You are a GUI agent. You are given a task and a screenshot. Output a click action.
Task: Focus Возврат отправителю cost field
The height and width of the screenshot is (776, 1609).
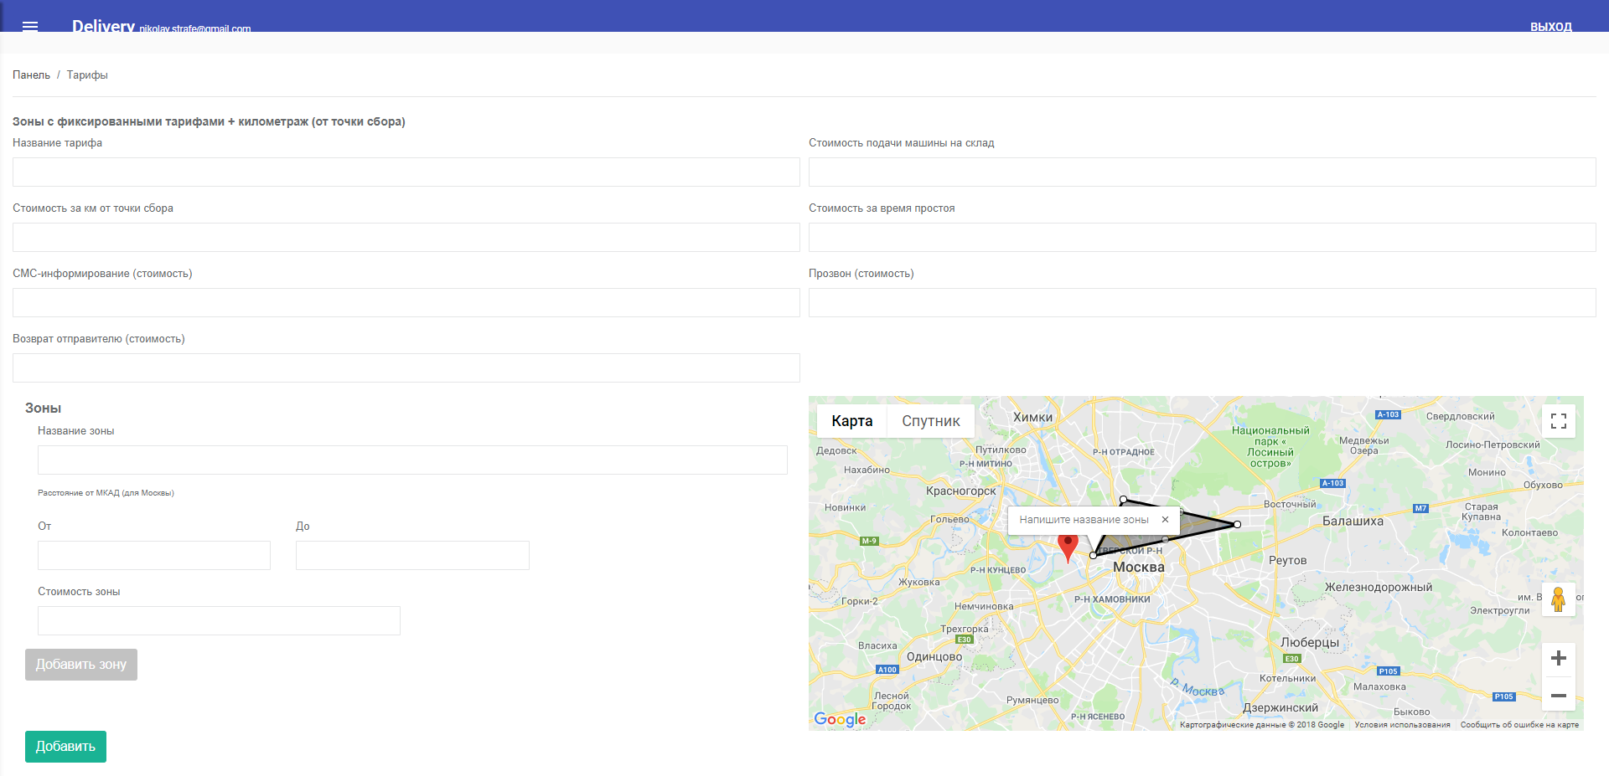point(406,367)
